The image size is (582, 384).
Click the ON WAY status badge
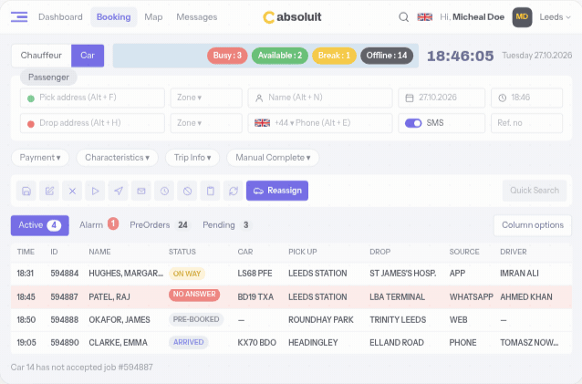(187, 274)
